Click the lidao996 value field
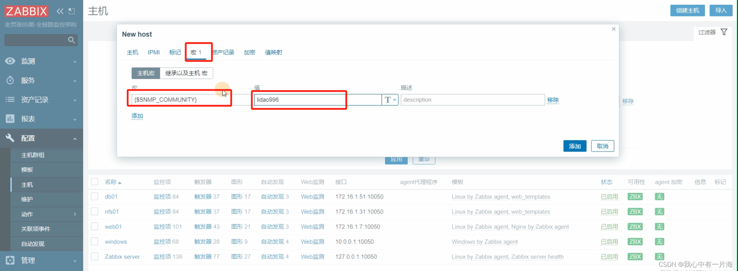This screenshot has height=271, width=738. [318, 100]
